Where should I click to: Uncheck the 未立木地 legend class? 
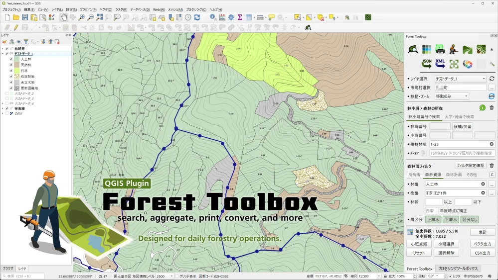coord(11,83)
